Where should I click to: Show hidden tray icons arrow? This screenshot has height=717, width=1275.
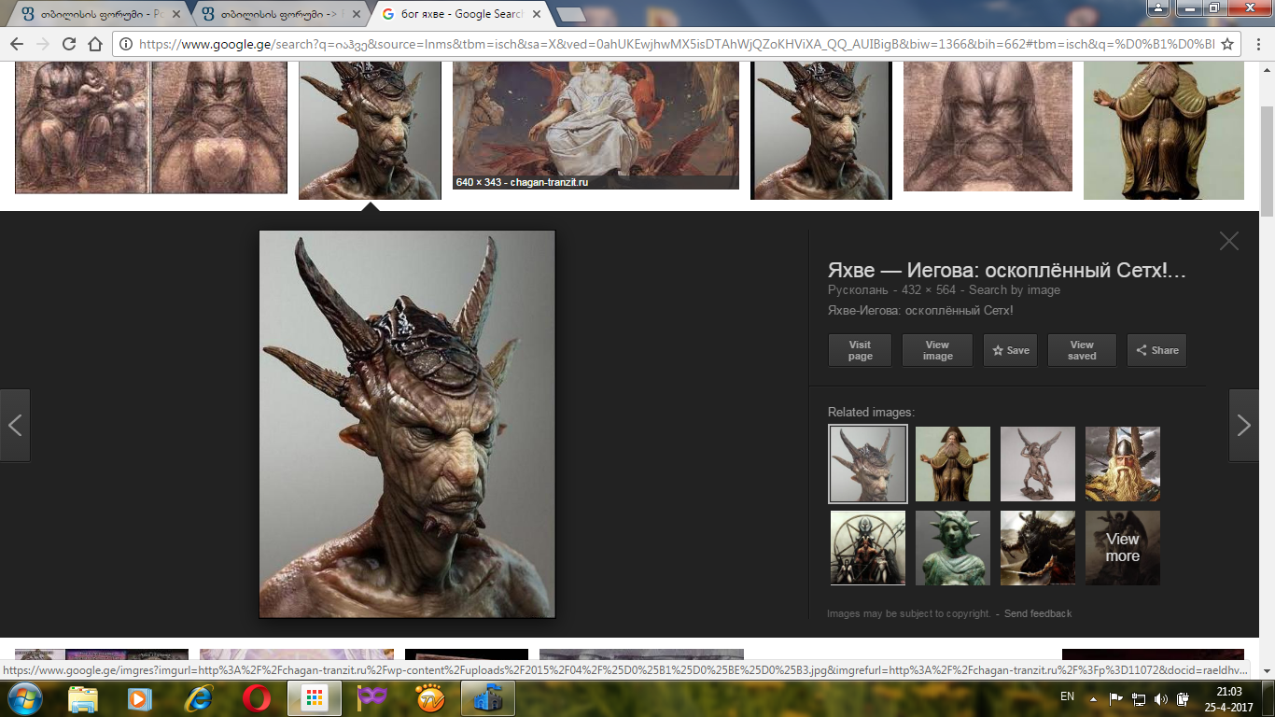point(1091,697)
